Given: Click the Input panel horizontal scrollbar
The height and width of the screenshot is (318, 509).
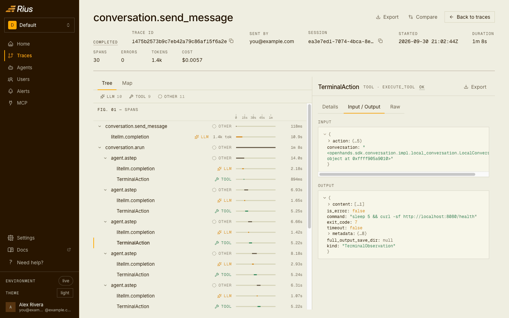Looking at the screenshot, I should [x=397, y=174].
